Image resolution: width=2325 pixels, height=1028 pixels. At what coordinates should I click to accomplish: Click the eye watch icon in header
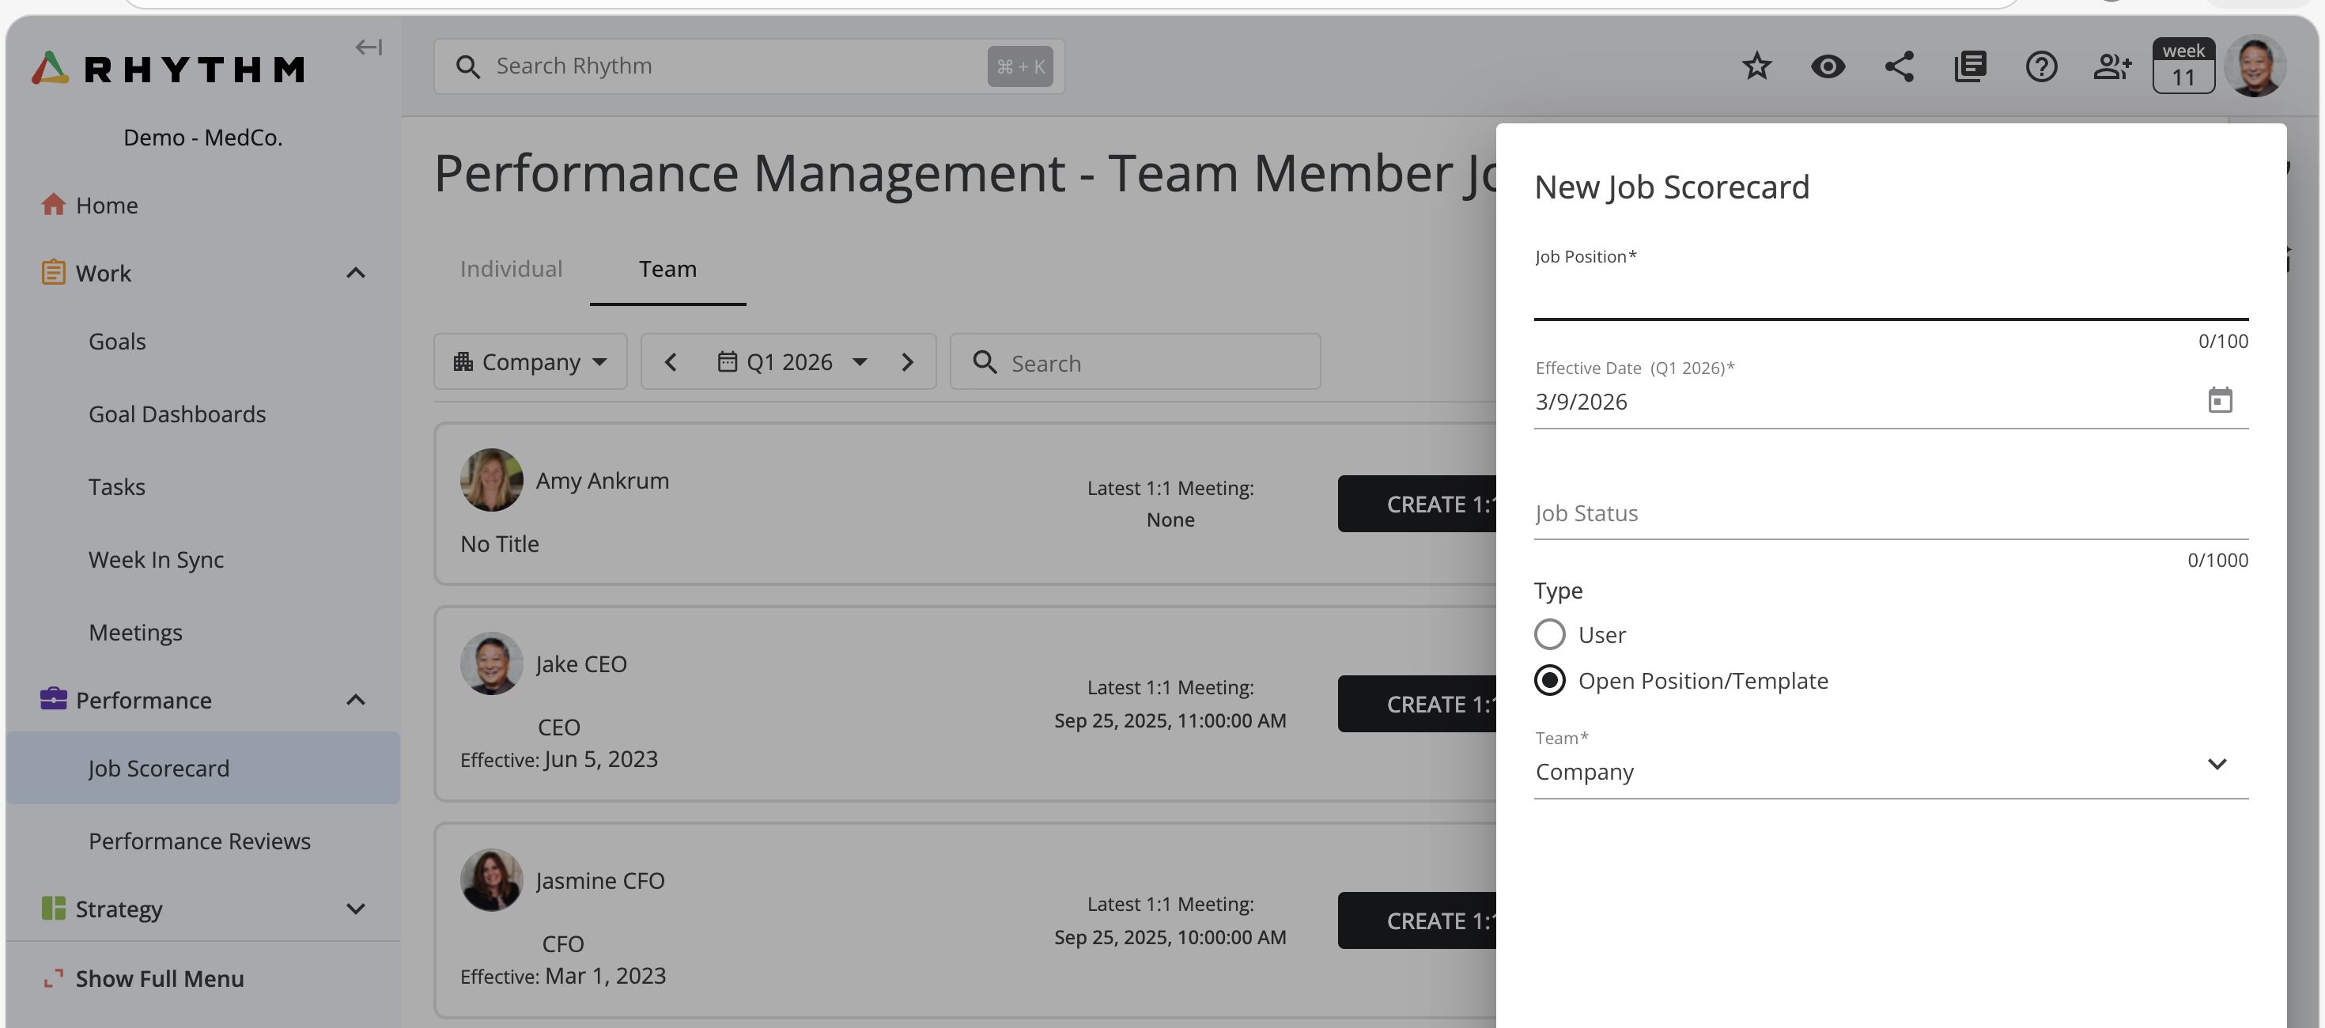coord(1827,66)
